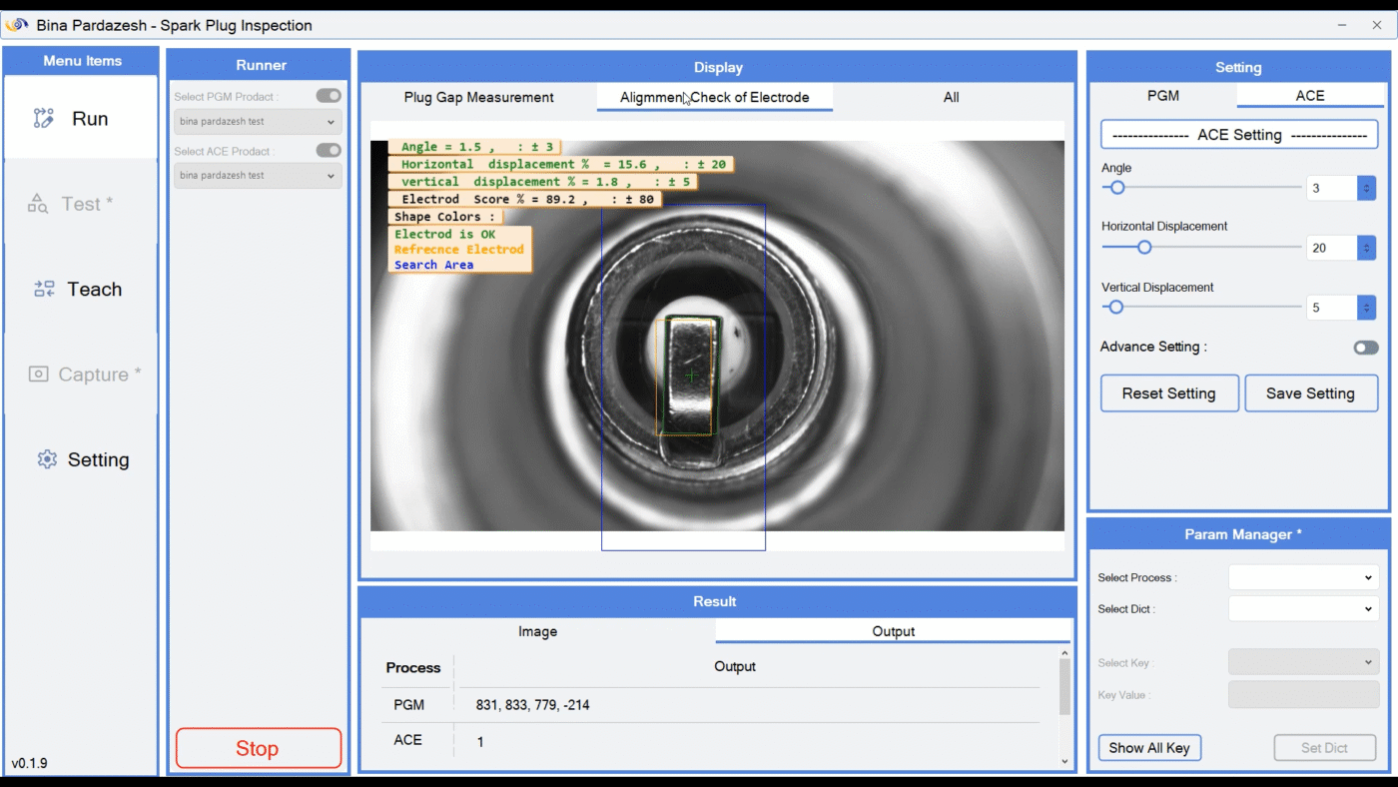Enable the Advance Setting toggle

point(1365,348)
